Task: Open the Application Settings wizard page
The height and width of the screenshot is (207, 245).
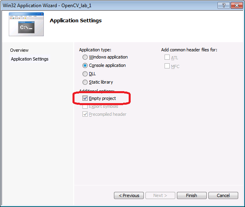Action: coord(30,59)
